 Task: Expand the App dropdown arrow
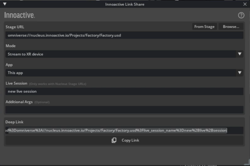click(x=240, y=73)
